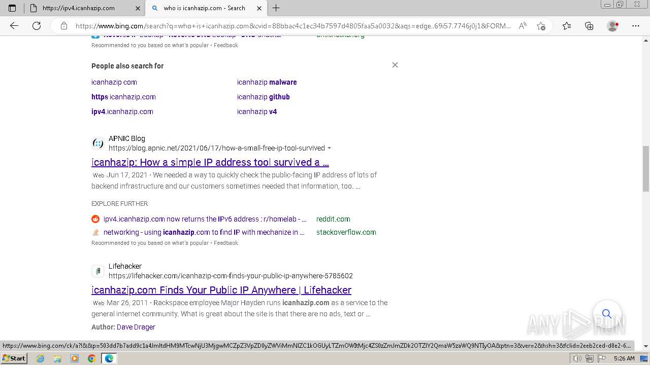The height and width of the screenshot is (365, 650).
Task: Open Settings and more menu
Action: 636,26
